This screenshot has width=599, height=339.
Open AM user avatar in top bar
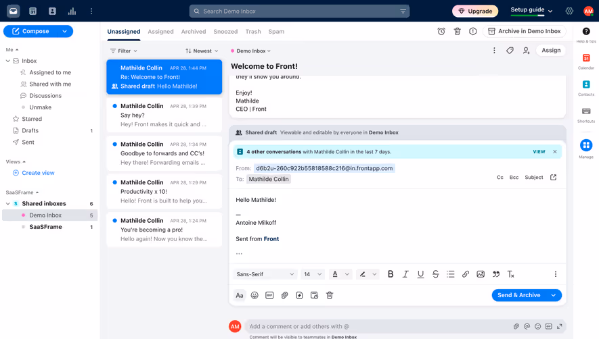click(x=588, y=11)
